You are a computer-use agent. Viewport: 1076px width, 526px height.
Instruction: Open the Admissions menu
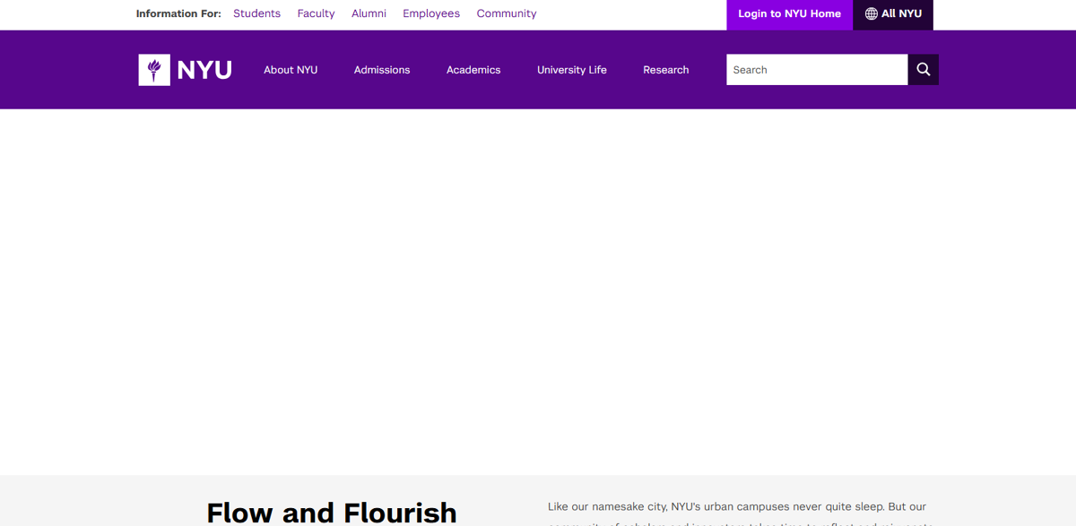[x=381, y=69]
